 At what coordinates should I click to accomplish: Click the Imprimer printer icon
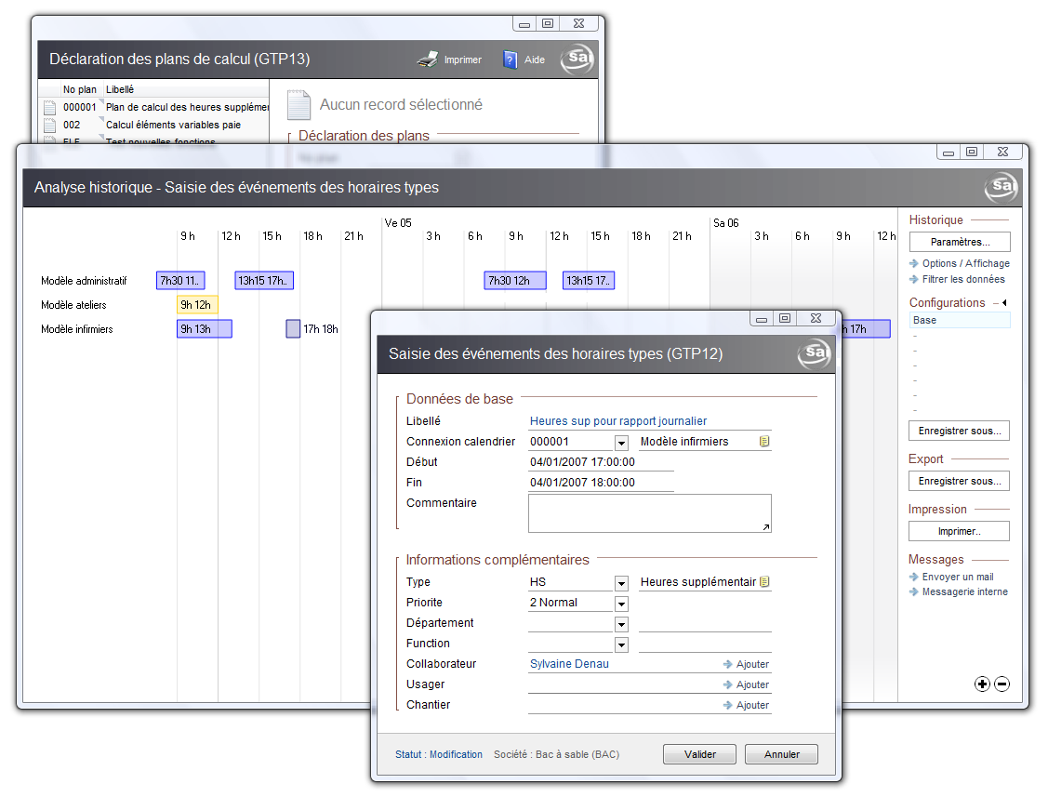[x=428, y=60]
